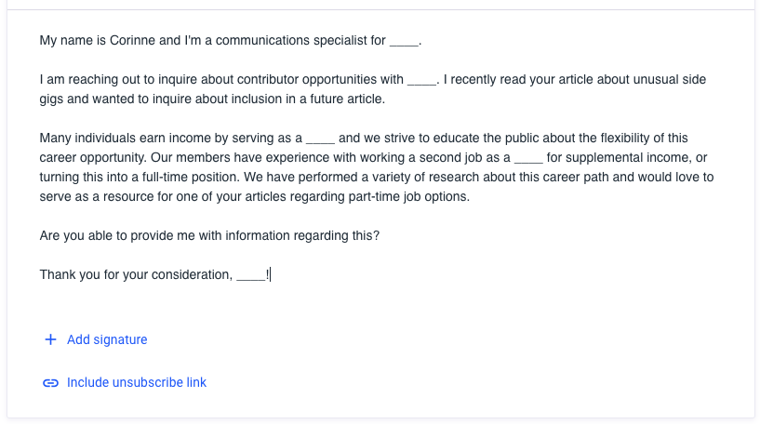The image size is (760, 424).
Task: Click the chain-link icon beside Include unsubscribe
Action: pos(50,383)
